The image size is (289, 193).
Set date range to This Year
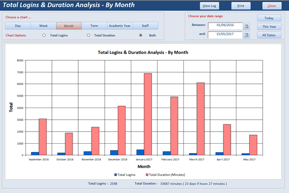click(x=269, y=27)
